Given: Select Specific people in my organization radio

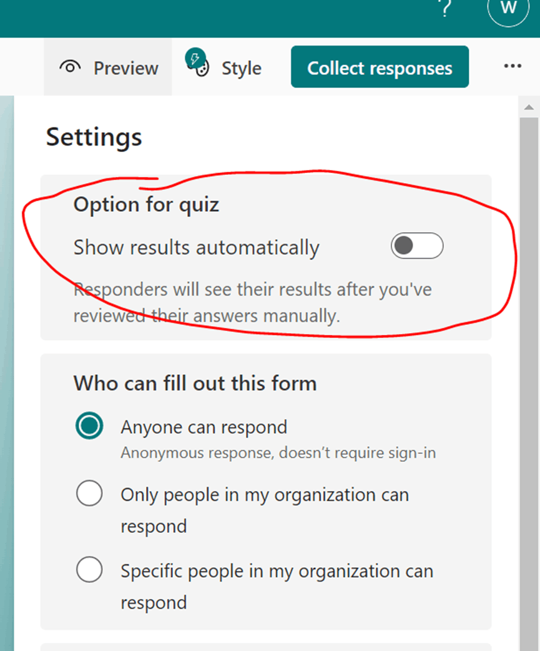Looking at the screenshot, I should tap(89, 569).
